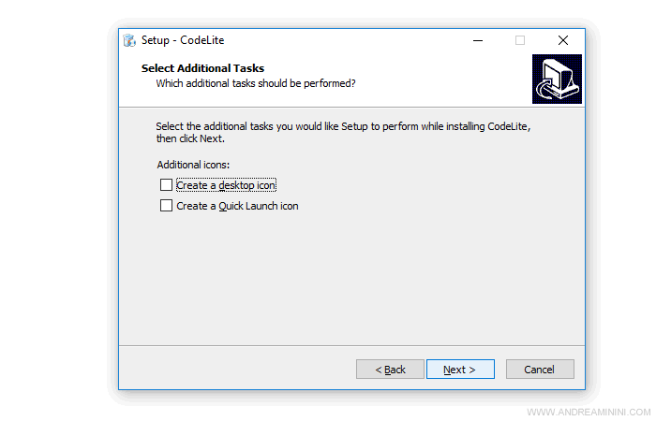The image size is (656, 421).
Task: Close the CodeLite setup window
Action: pyautogui.click(x=563, y=41)
